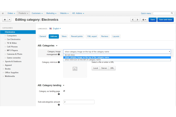The height and width of the screenshot is (117, 176).
Task: Expand the Computers subcategory
Action: tap(5, 36)
